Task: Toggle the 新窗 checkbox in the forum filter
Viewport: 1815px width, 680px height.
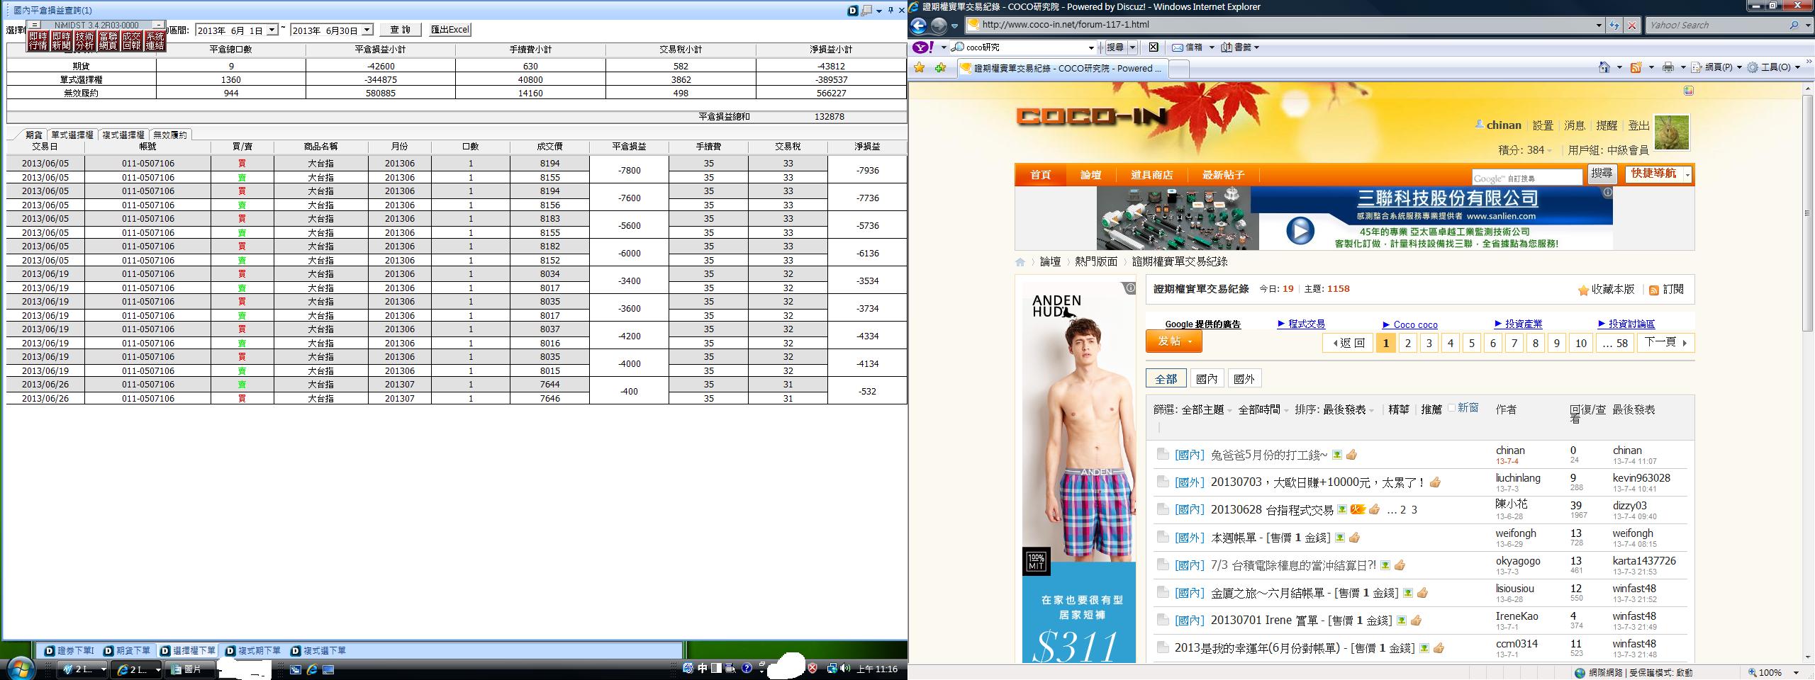Action: 1451,408
